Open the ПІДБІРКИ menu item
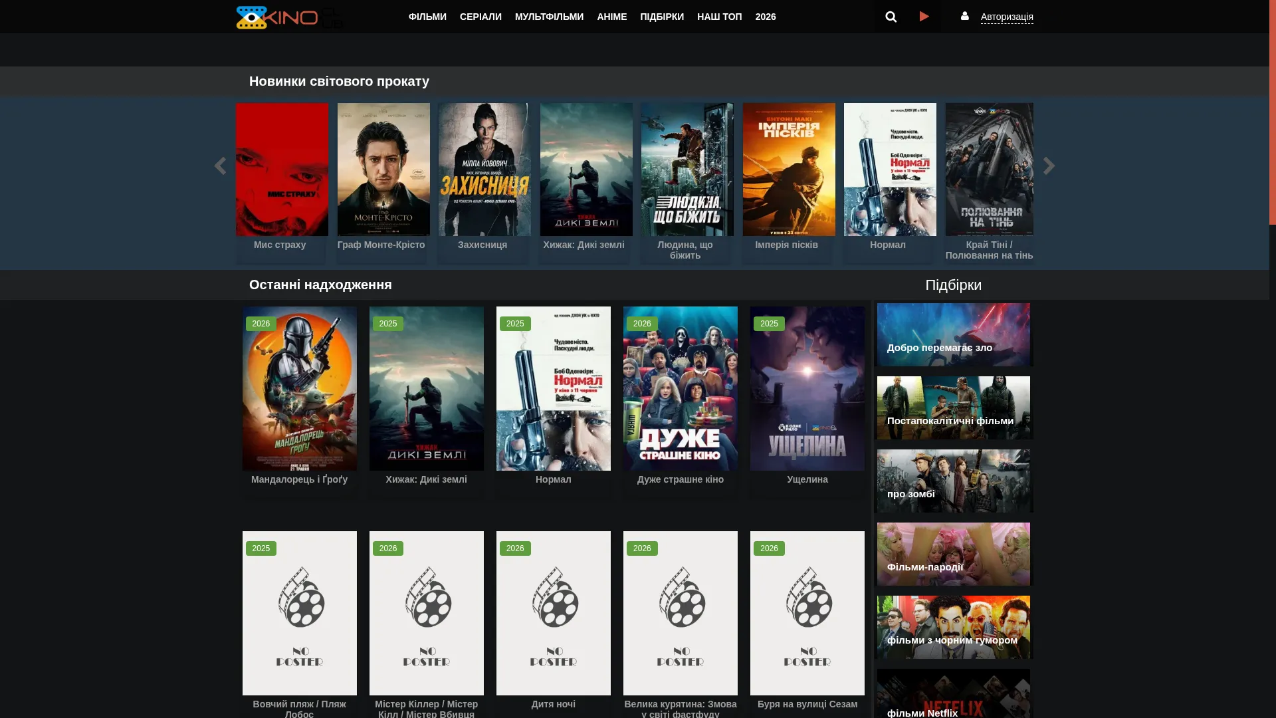1276x718 pixels. (662, 17)
